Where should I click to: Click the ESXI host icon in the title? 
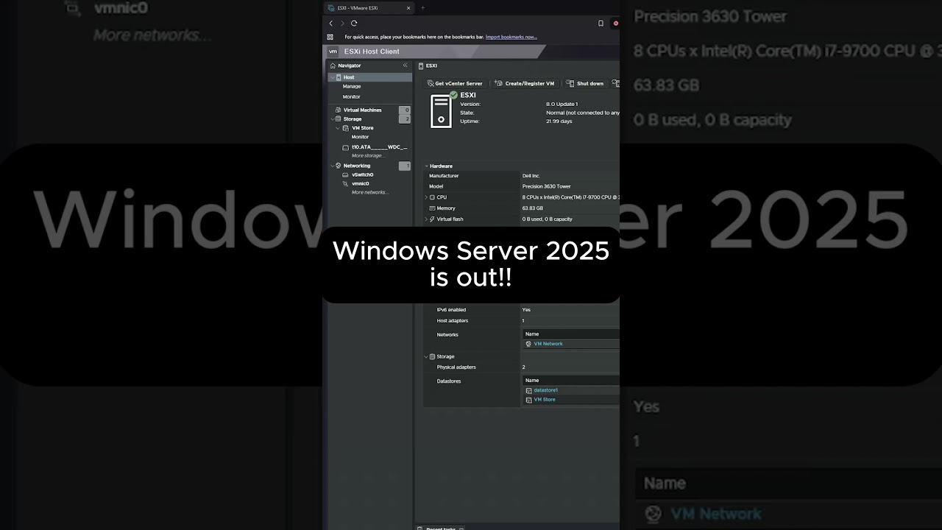(422, 66)
